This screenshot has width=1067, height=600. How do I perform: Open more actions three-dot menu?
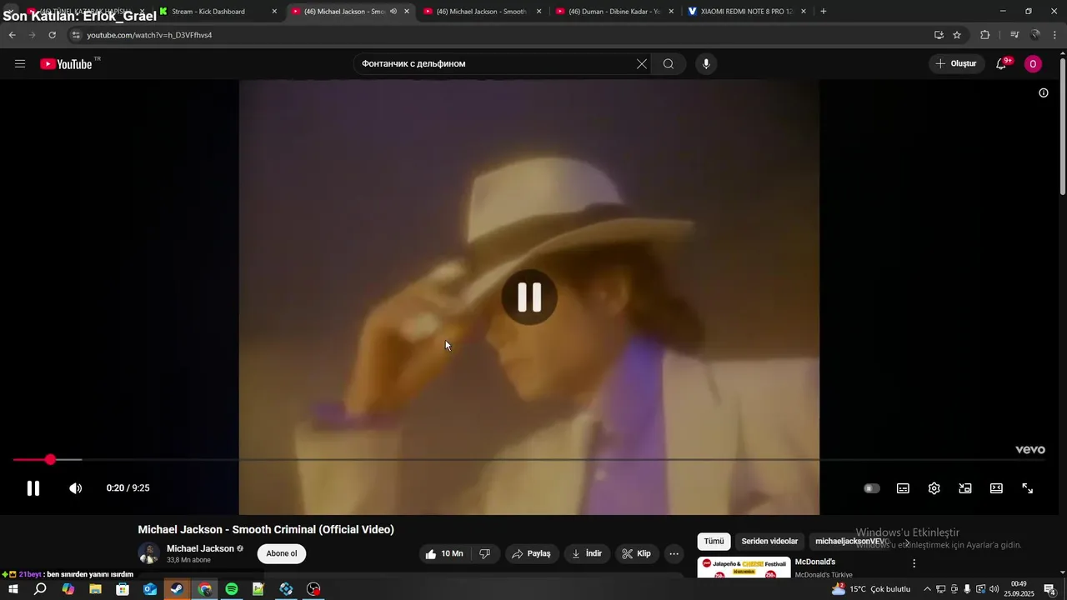674,553
